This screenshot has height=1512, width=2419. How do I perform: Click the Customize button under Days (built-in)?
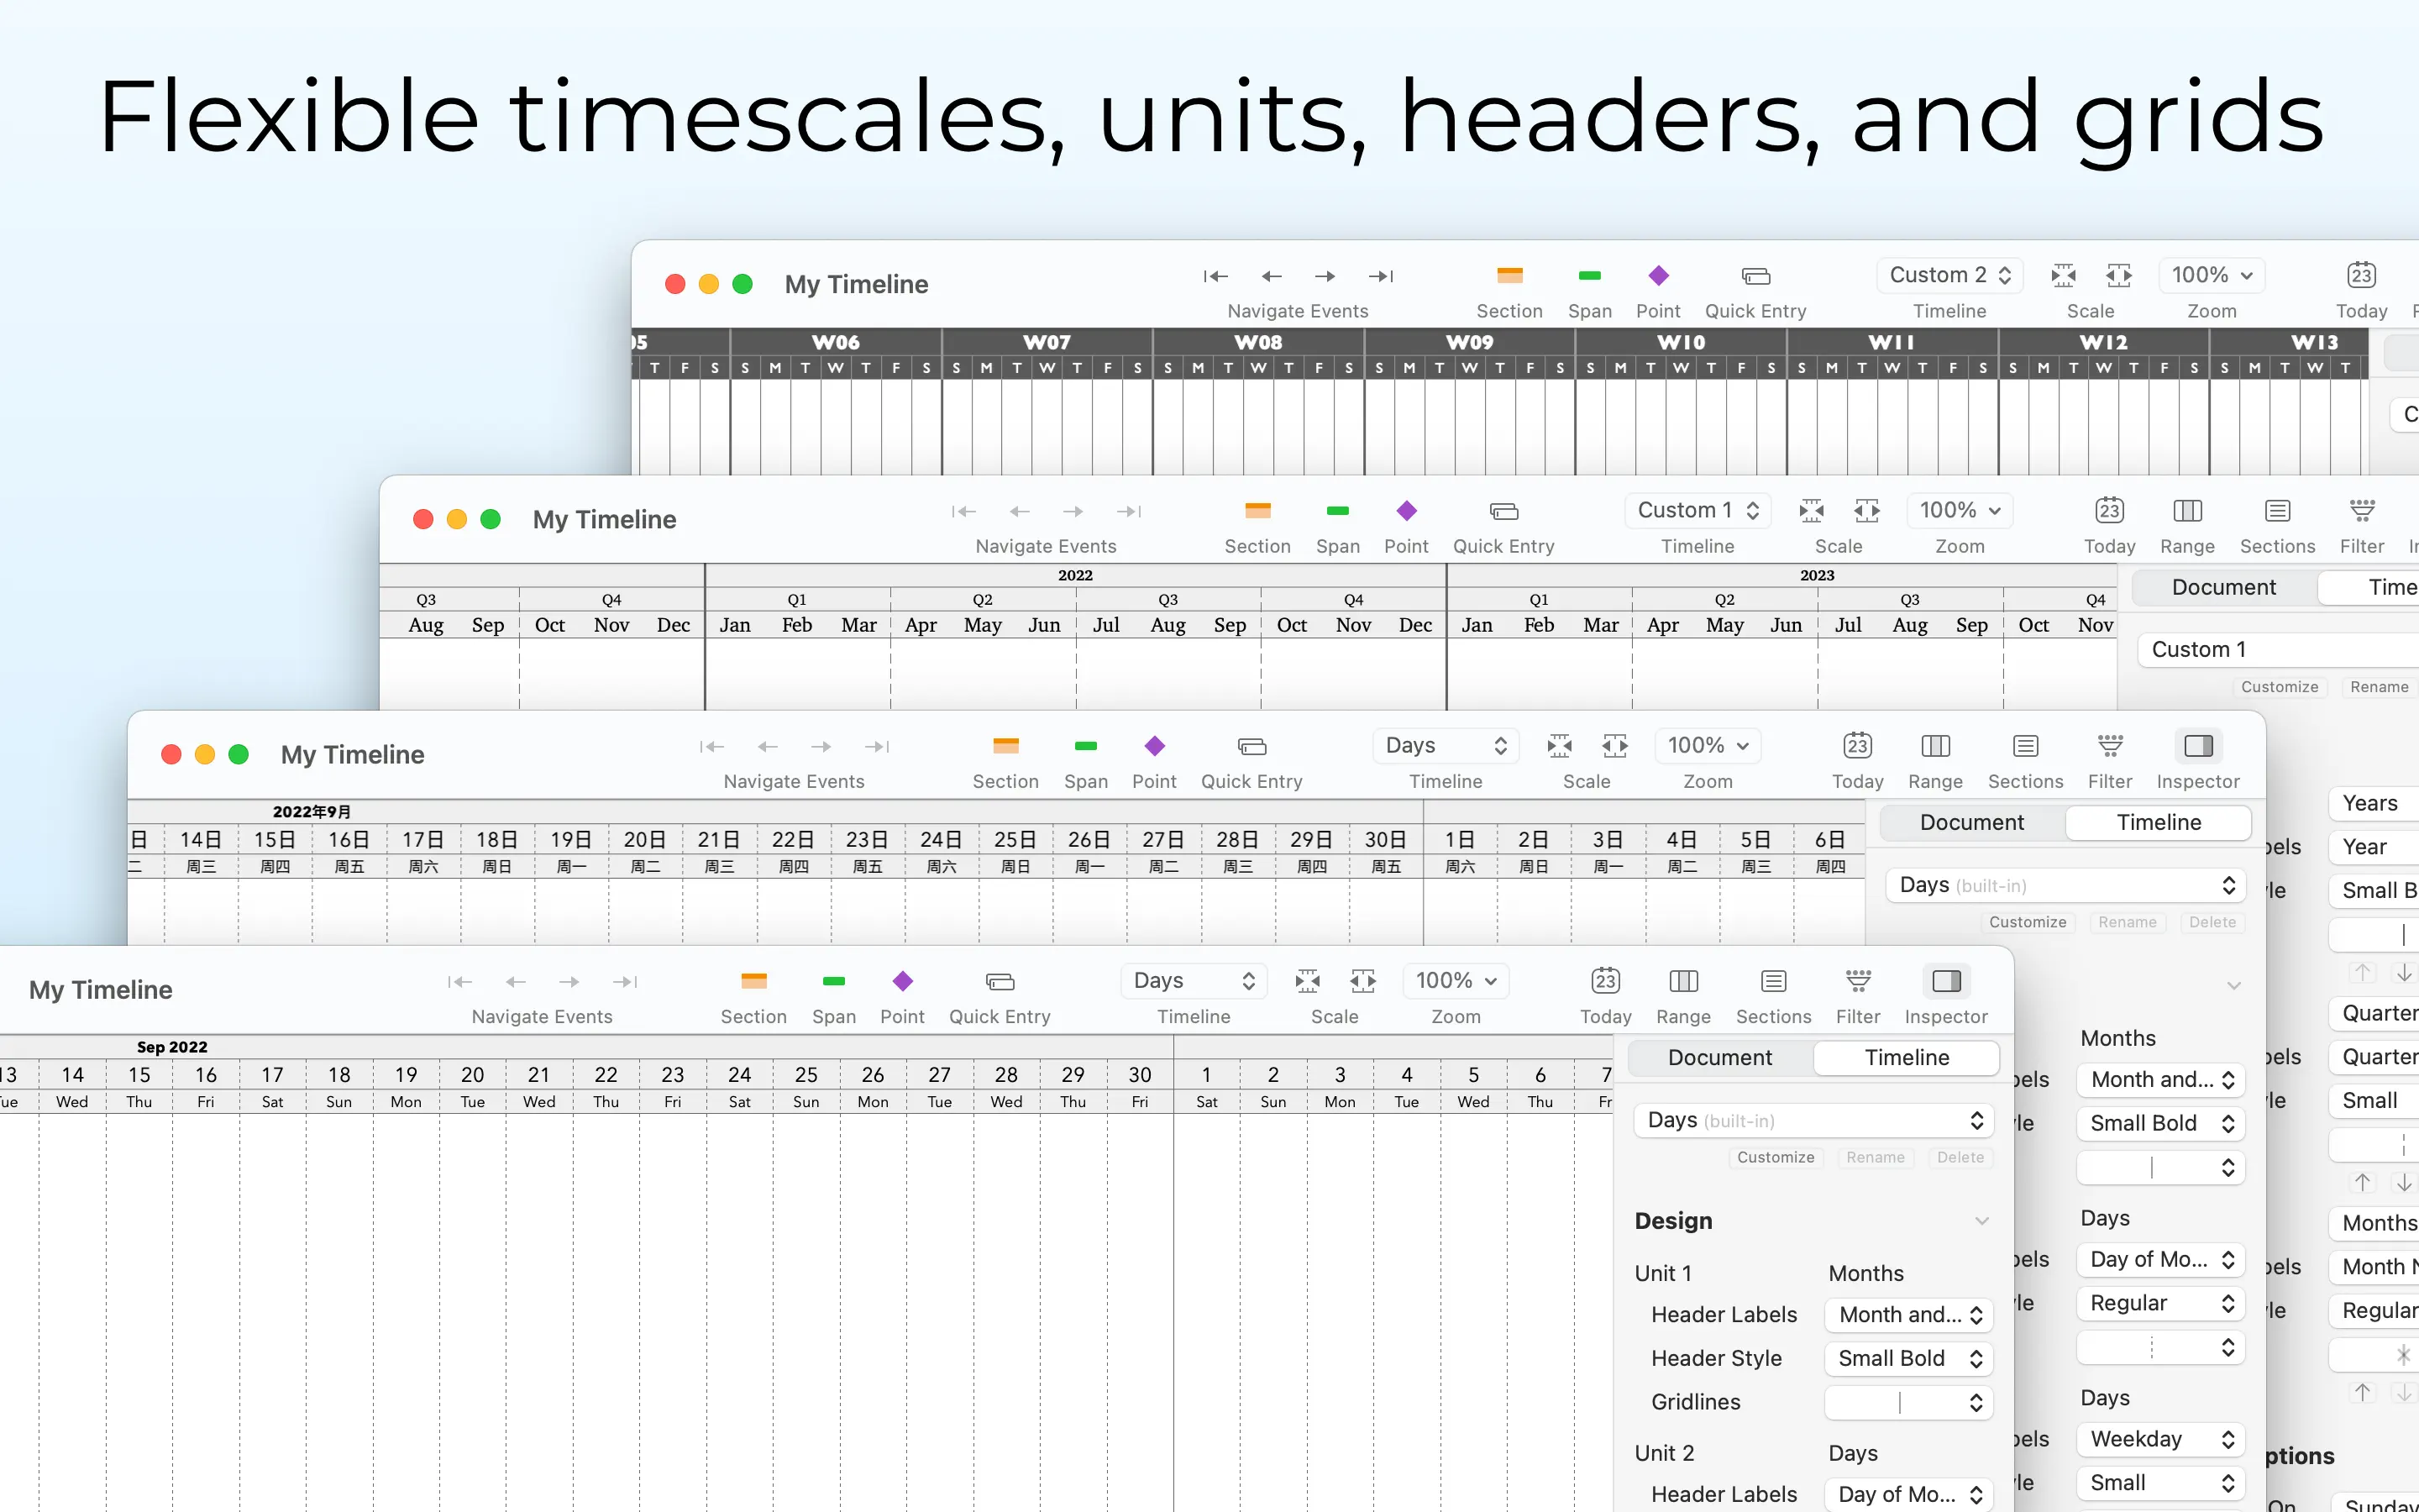point(1776,1157)
